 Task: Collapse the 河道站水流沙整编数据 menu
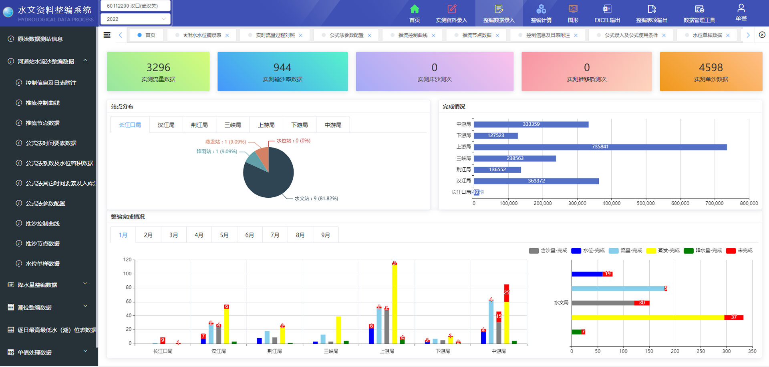tap(85, 60)
